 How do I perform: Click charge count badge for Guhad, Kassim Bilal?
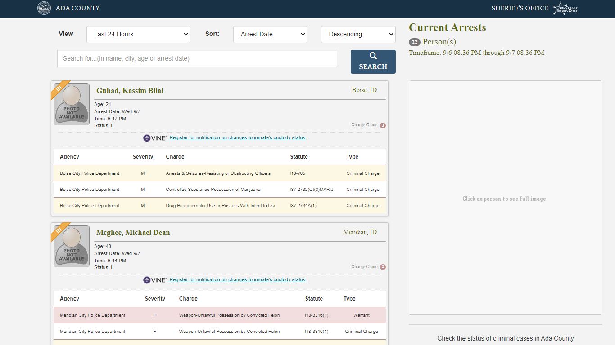(x=383, y=125)
